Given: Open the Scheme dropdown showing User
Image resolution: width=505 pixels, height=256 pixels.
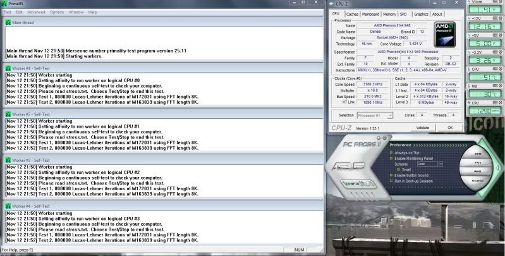Looking at the screenshot, I should pos(430,164).
